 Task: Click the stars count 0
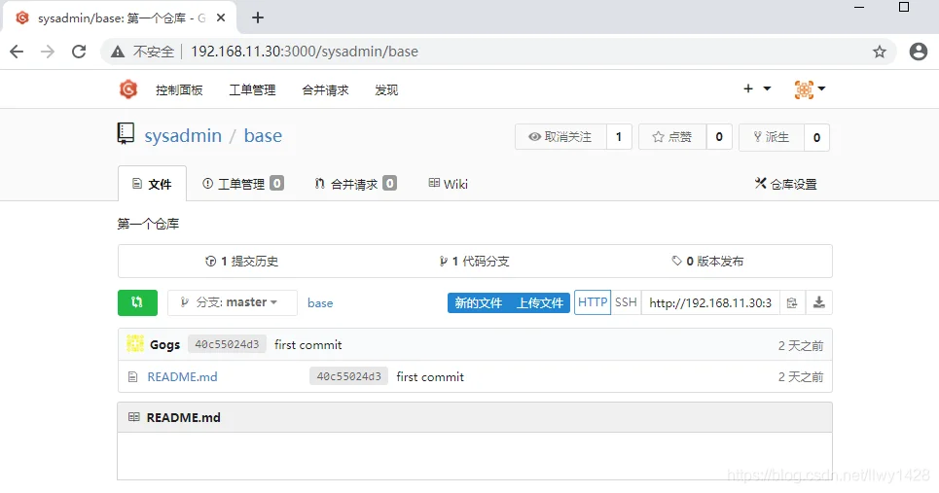[719, 137]
